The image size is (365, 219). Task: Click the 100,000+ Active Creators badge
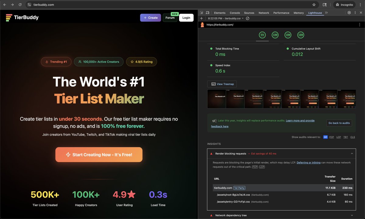(99, 62)
